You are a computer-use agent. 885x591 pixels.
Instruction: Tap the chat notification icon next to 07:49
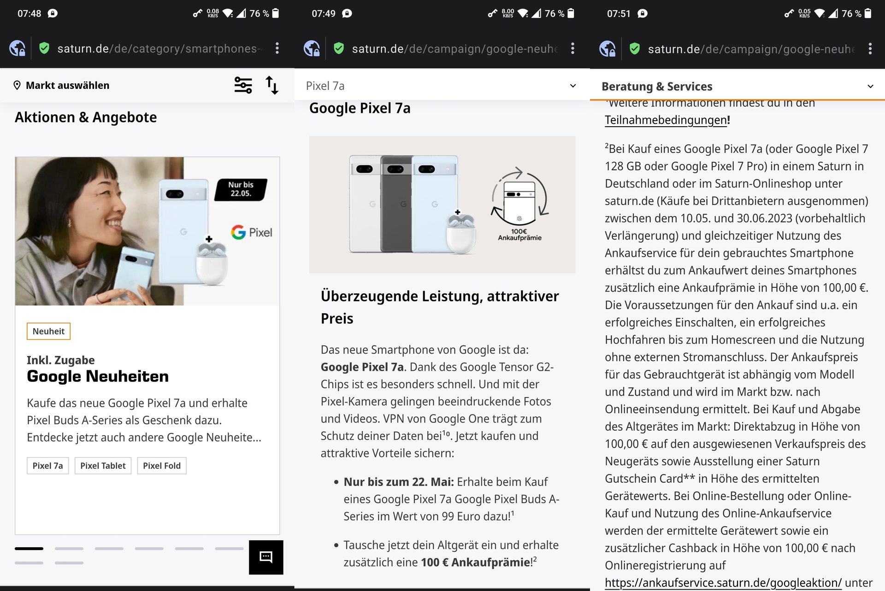click(x=347, y=13)
